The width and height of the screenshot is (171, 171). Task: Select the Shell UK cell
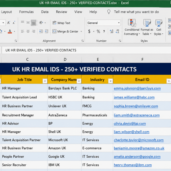[x=64, y=132]
